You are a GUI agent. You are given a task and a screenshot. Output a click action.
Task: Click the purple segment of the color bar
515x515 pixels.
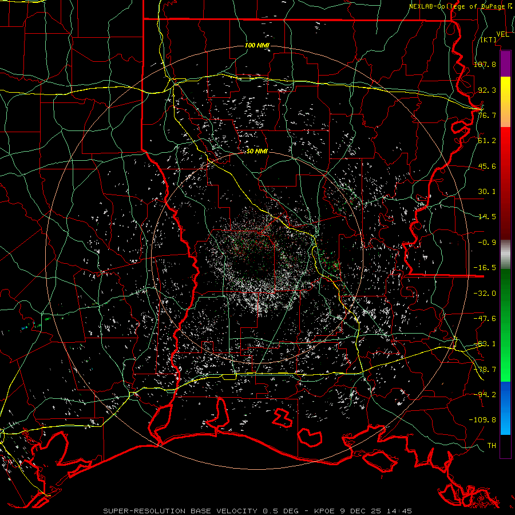(505, 64)
